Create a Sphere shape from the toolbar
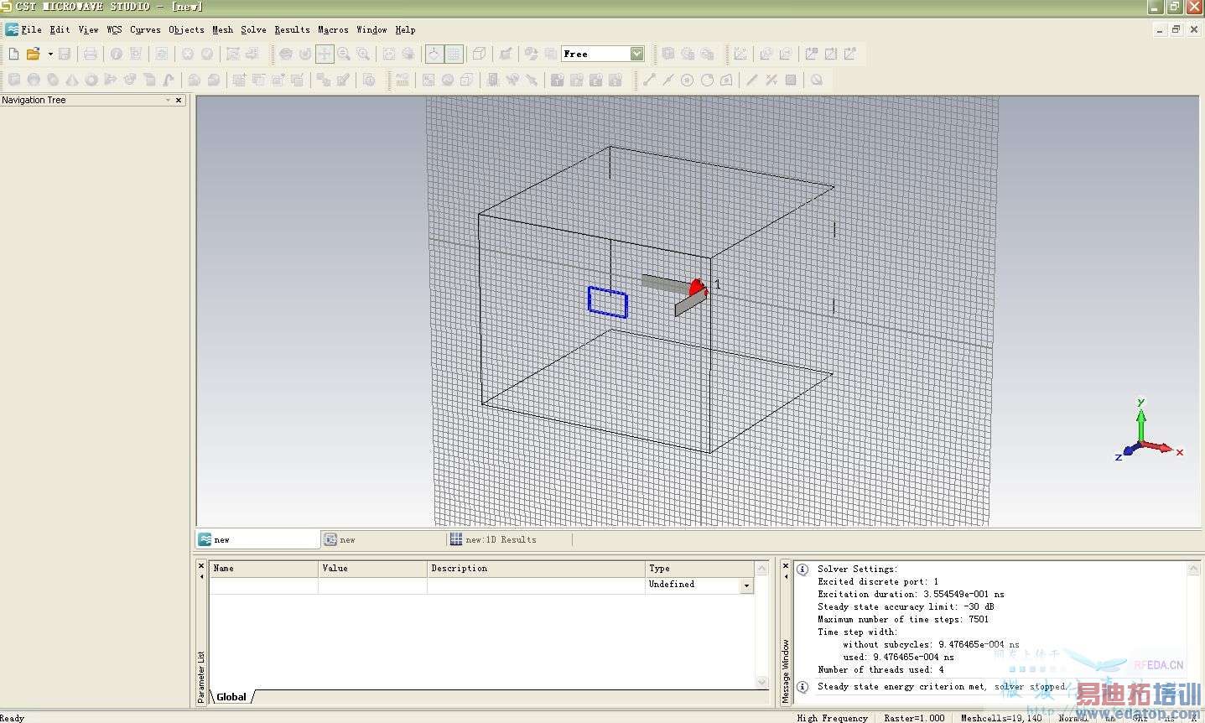The image size is (1205, 723). [x=34, y=80]
